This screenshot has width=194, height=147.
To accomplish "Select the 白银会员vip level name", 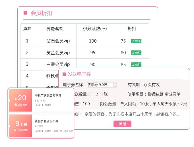I will (x=58, y=65).
